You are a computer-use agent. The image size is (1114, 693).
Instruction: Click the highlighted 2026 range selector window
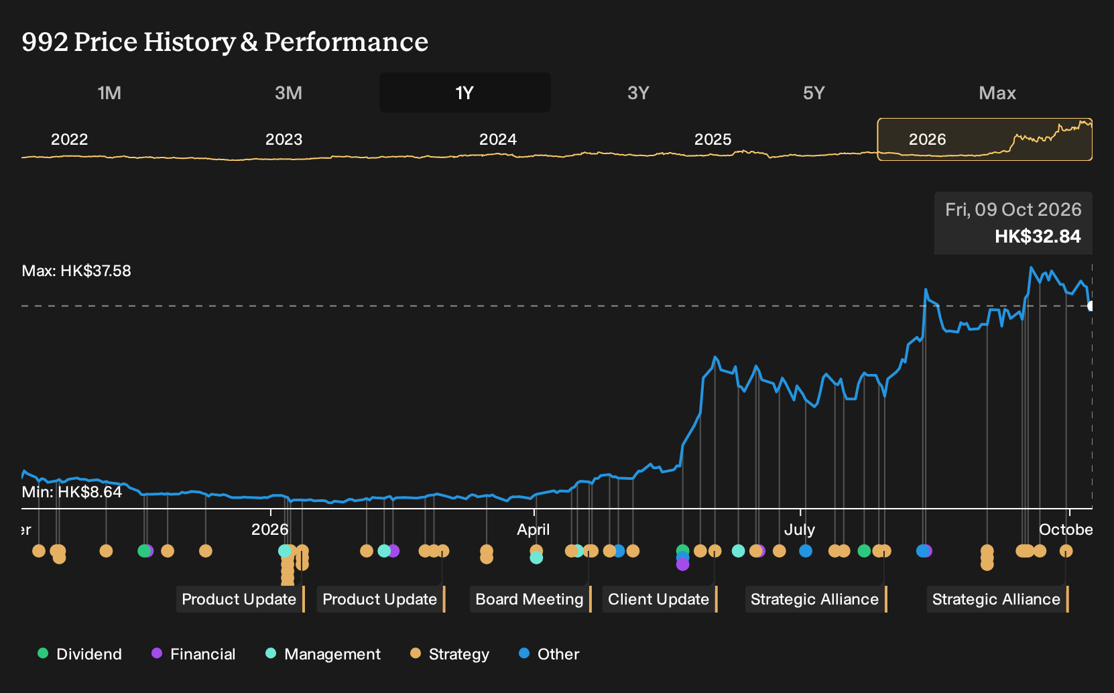(985, 139)
